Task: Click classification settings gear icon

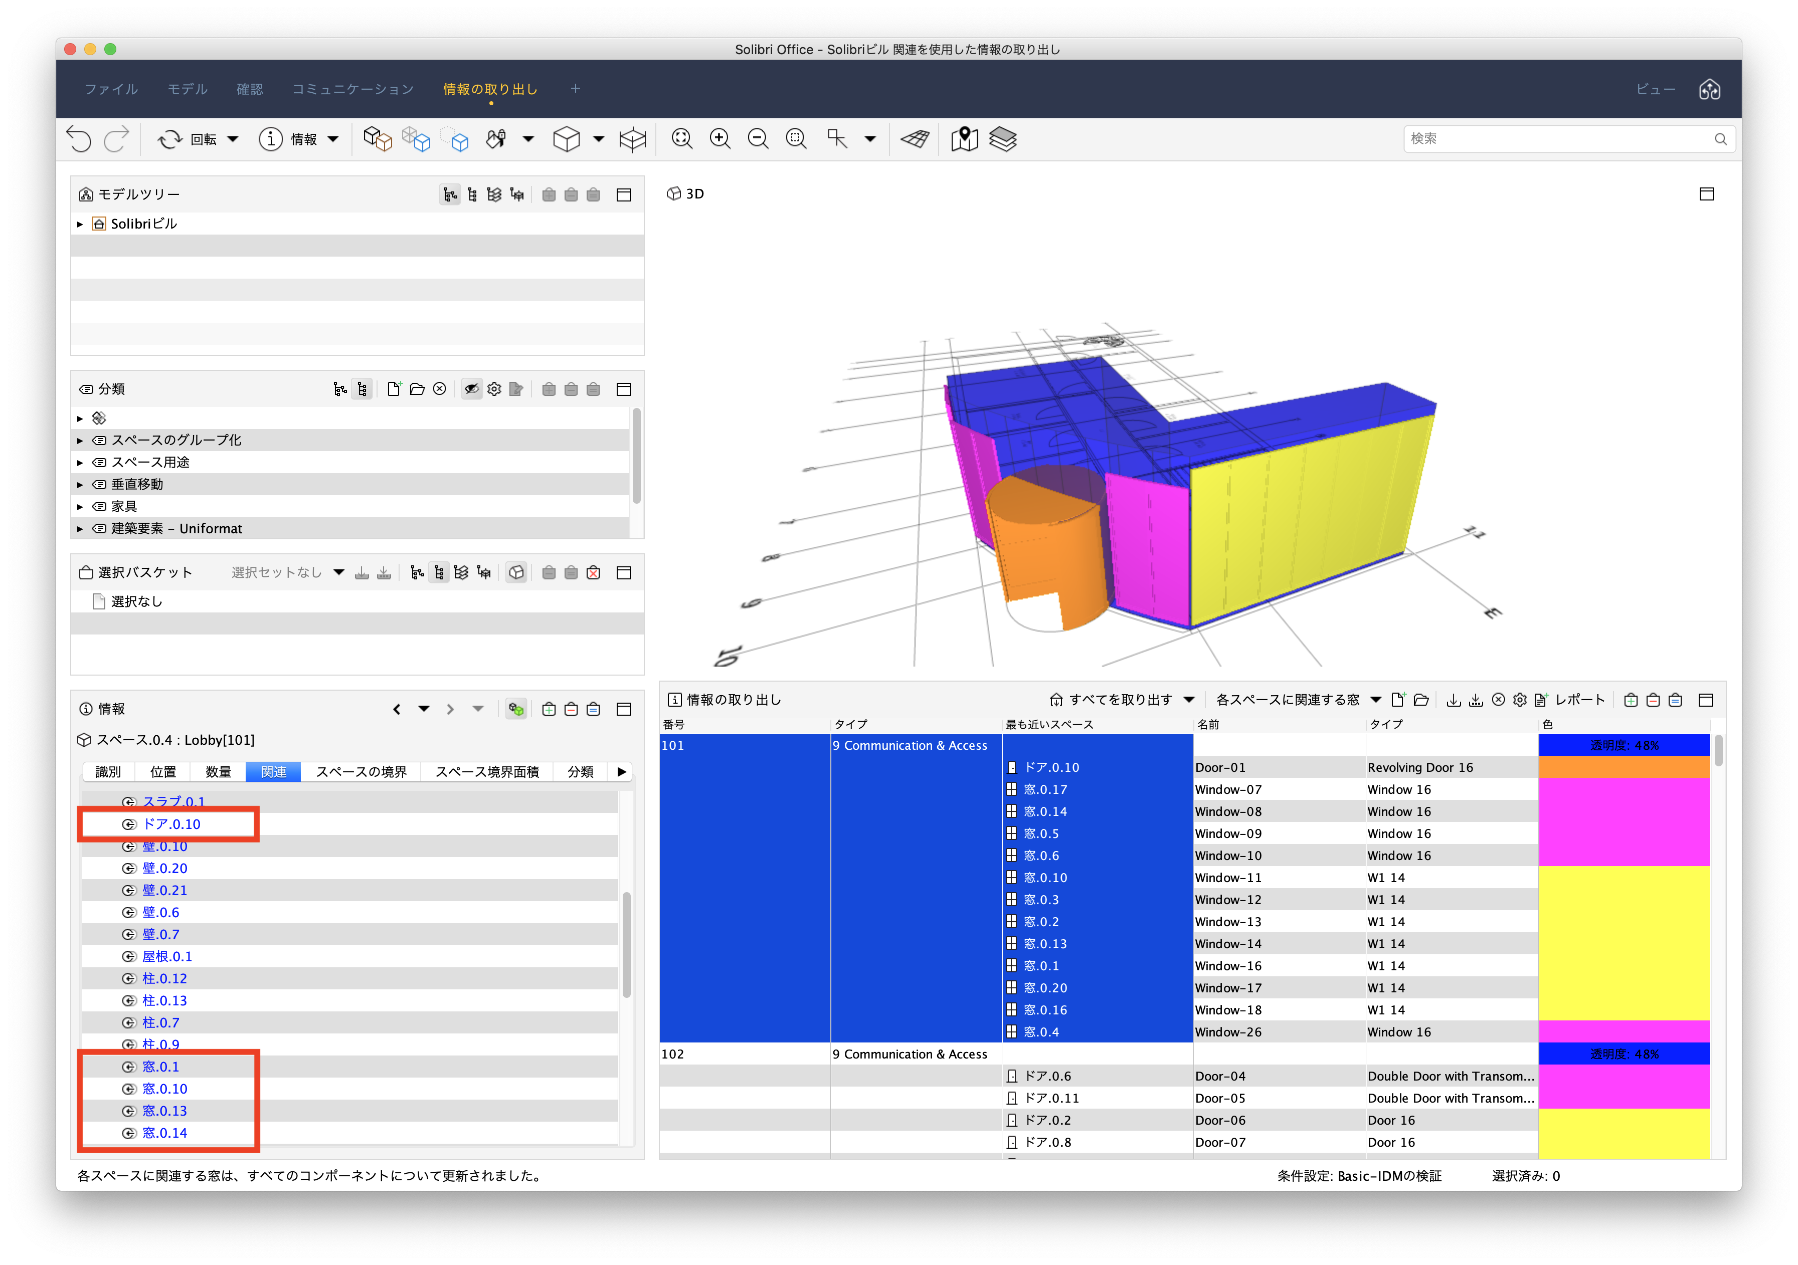Action: tap(494, 389)
